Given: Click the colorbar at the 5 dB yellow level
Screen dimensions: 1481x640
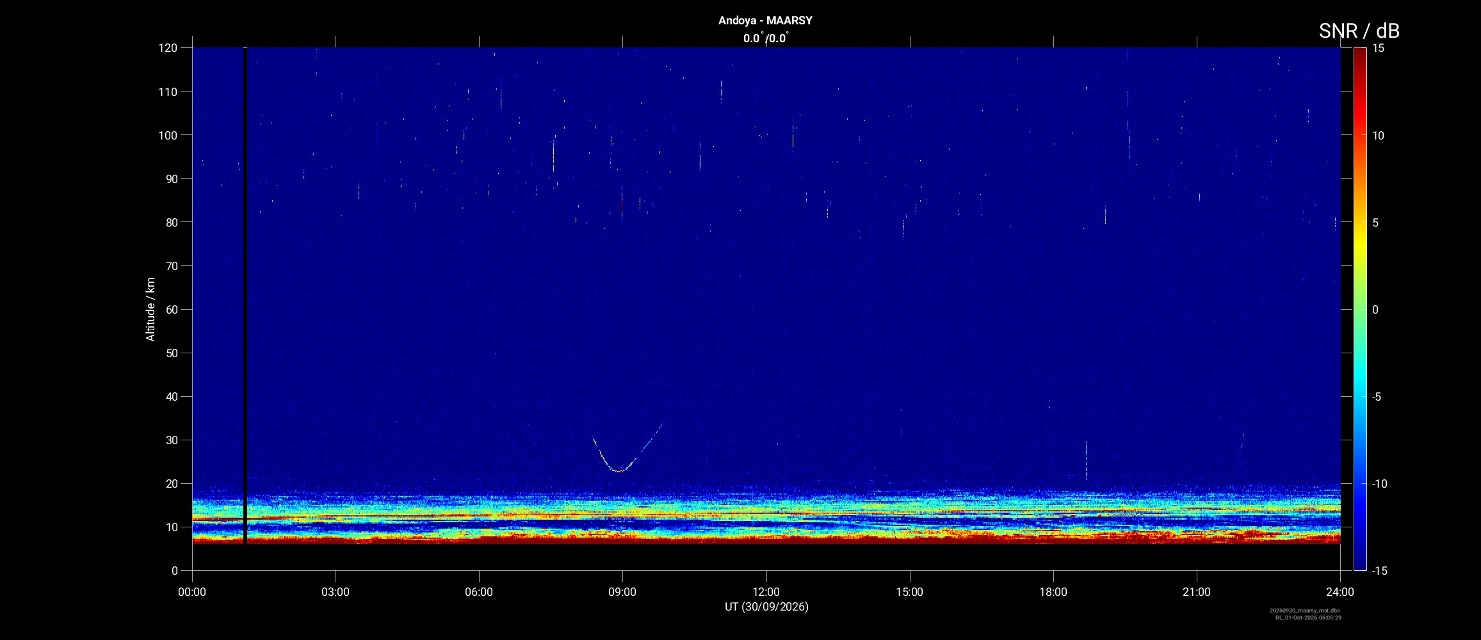Looking at the screenshot, I should click(x=1360, y=222).
